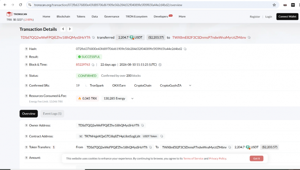Click the 130,285 Energy badge
The image size is (300, 170).
(x=114, y=98)
